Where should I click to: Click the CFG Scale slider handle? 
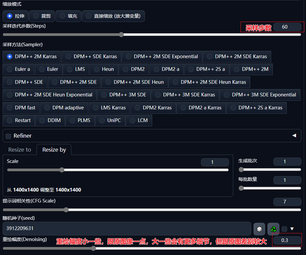66,210
